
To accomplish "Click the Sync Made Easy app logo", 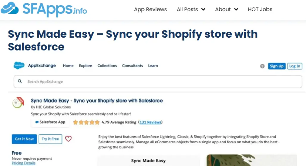I will [x=18, y=102].
